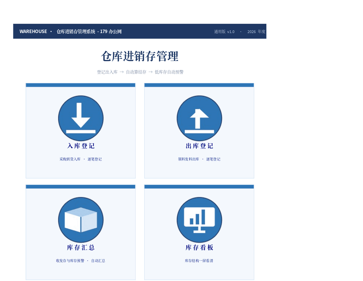Click the 库存看板 title link
This screenshot has height=281, width=363.
(x=199, y=247)
